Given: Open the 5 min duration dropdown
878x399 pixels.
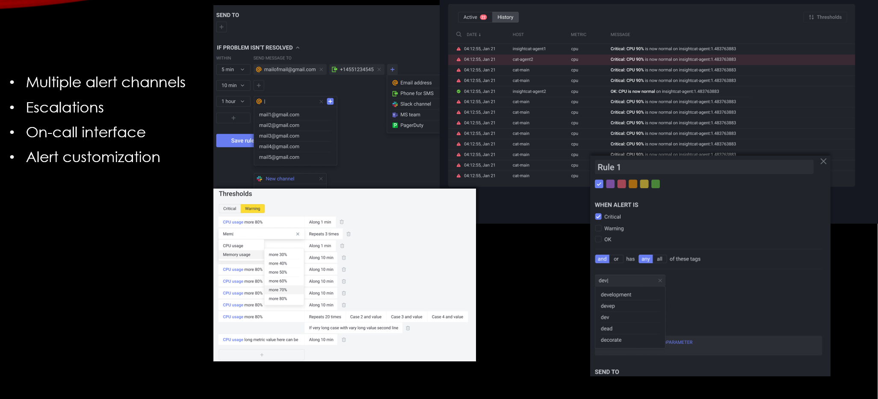Looking at the screenshot, I should pyautogui.click(x=233, y=69).
